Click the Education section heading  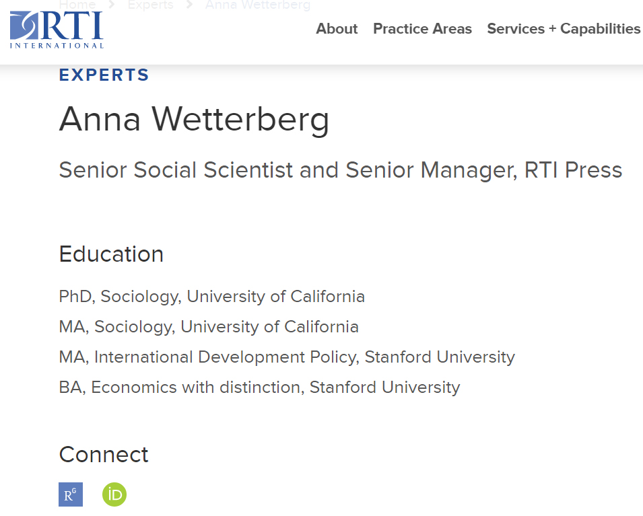[111, 254]
